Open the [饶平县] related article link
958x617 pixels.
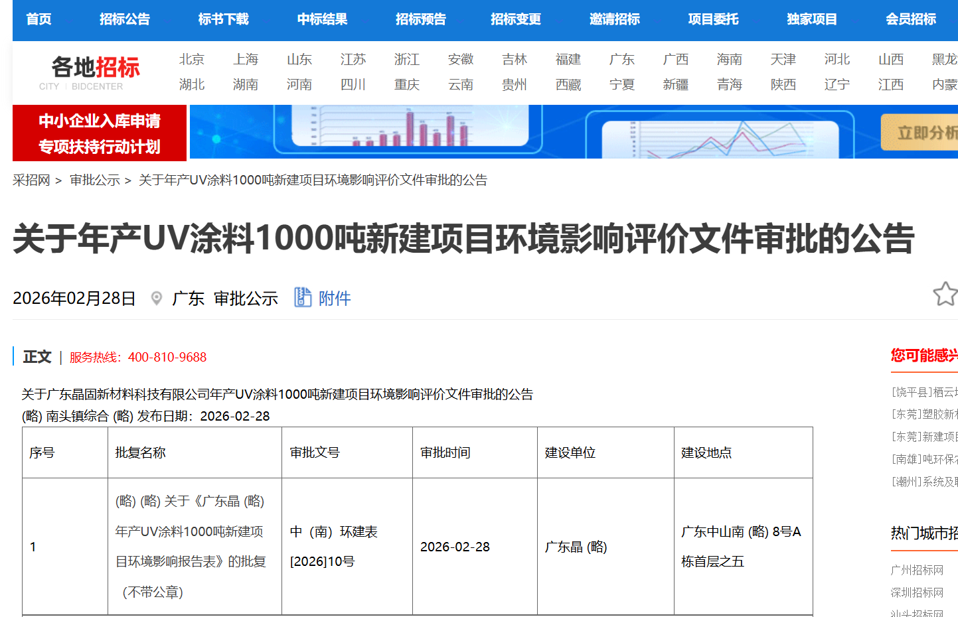(x=924, y=392)
